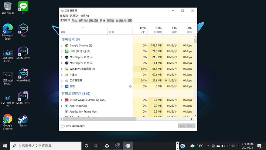The width and height of the screenshot is (266, 150).
Task: Click the Cortana circle on taskbar
Action: [x=86, y=146]
